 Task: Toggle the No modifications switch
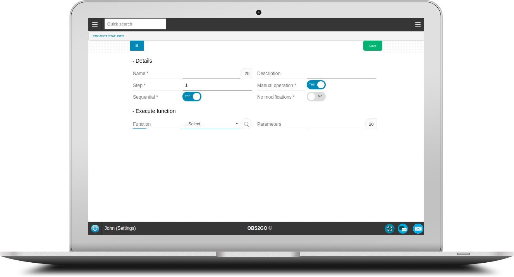tap(316, 96)
